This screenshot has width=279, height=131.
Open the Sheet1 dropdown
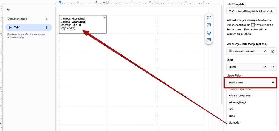(x=247, y=67)
